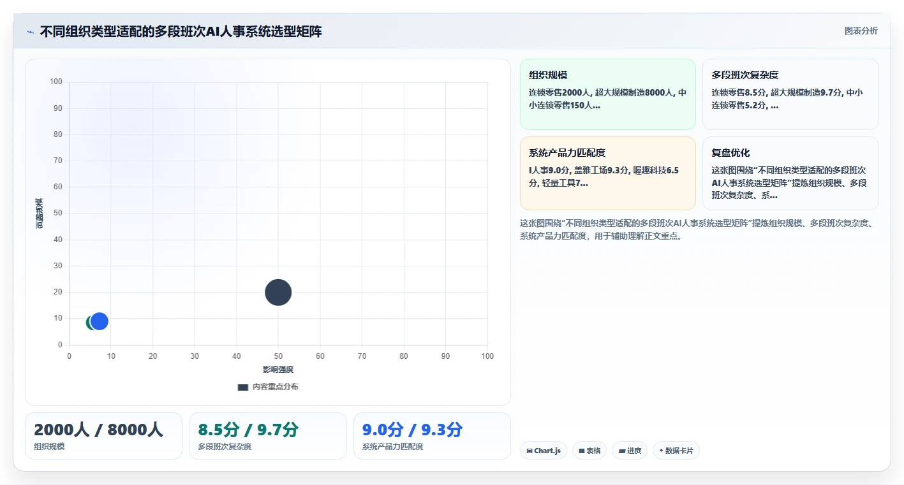904x485 pixels.
Task: Open the orange 系统产品力匹配度 info card
Action: 608,173
